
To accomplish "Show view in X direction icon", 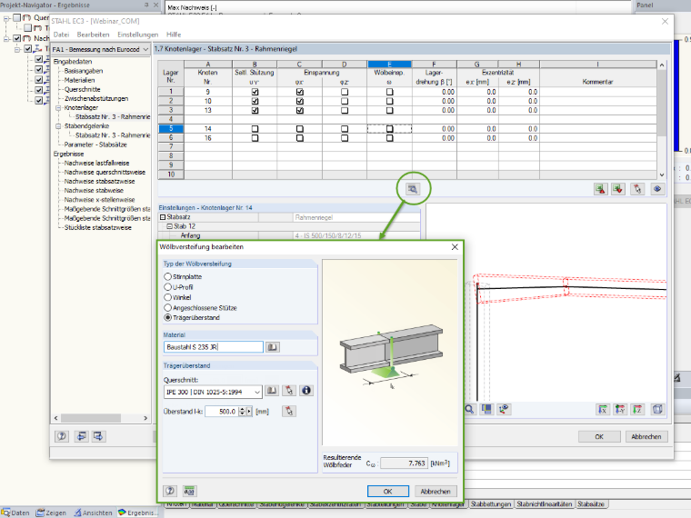I will pyautogui.click(x=603, y=410).
